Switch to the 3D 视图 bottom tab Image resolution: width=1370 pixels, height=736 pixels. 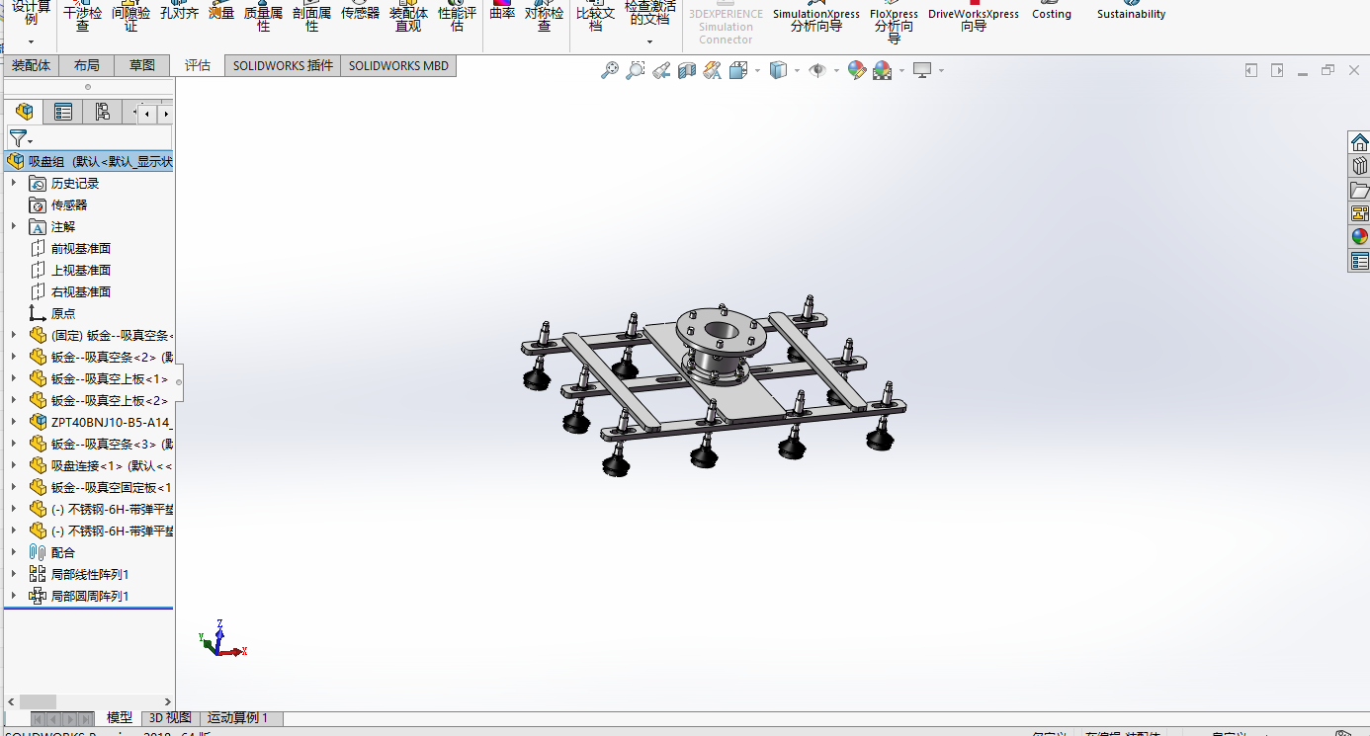point(170,718)
